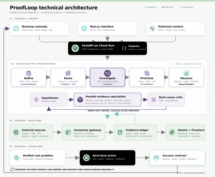
Task: Click the Gaps · contradictions subtitle
Action: (168, 100)
